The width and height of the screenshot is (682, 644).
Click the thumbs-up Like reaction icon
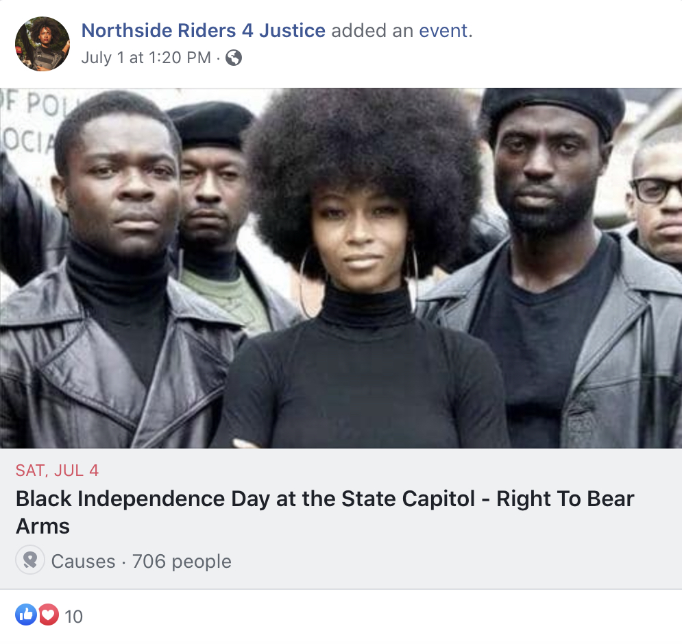(26, 615)
